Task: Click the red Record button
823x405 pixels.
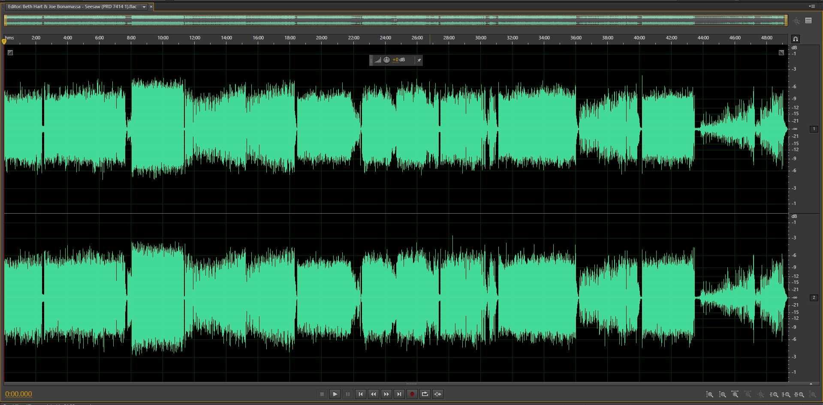Action: point(412,394)
